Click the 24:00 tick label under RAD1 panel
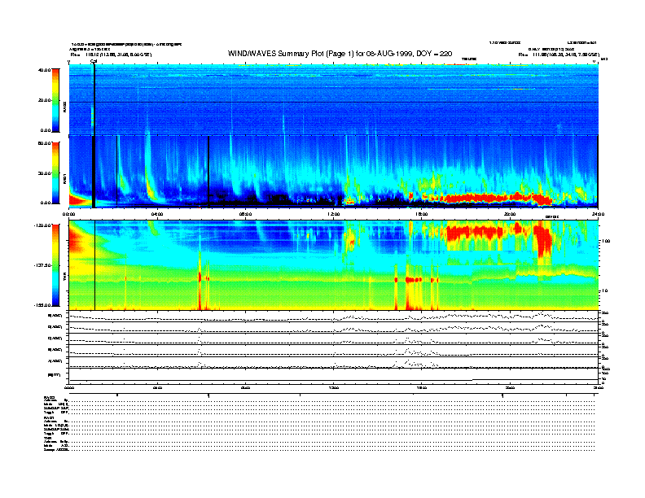645x498 pixels. (x=598, y=214)
